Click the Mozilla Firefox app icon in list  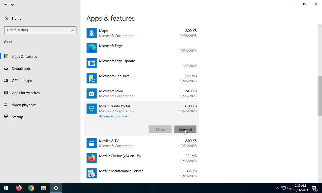92,158
